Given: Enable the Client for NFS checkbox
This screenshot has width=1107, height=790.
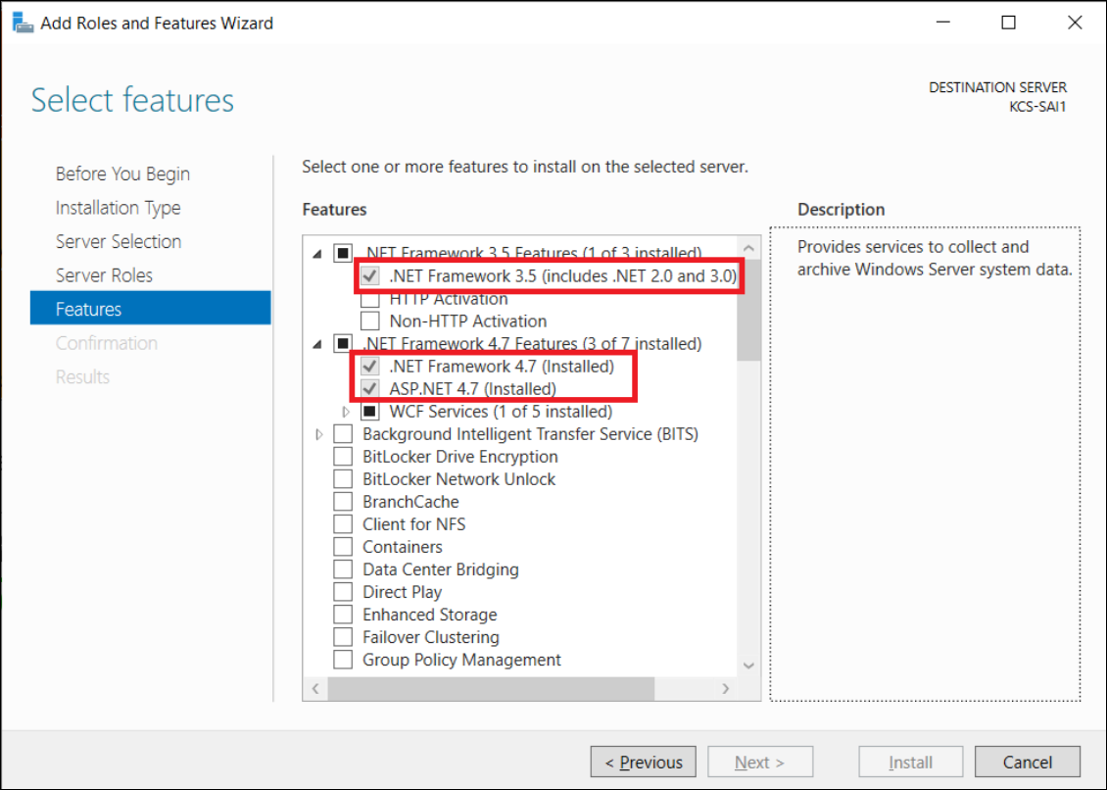Looking at the screenshot, I should pyautogui.click(x=343, y=524).
